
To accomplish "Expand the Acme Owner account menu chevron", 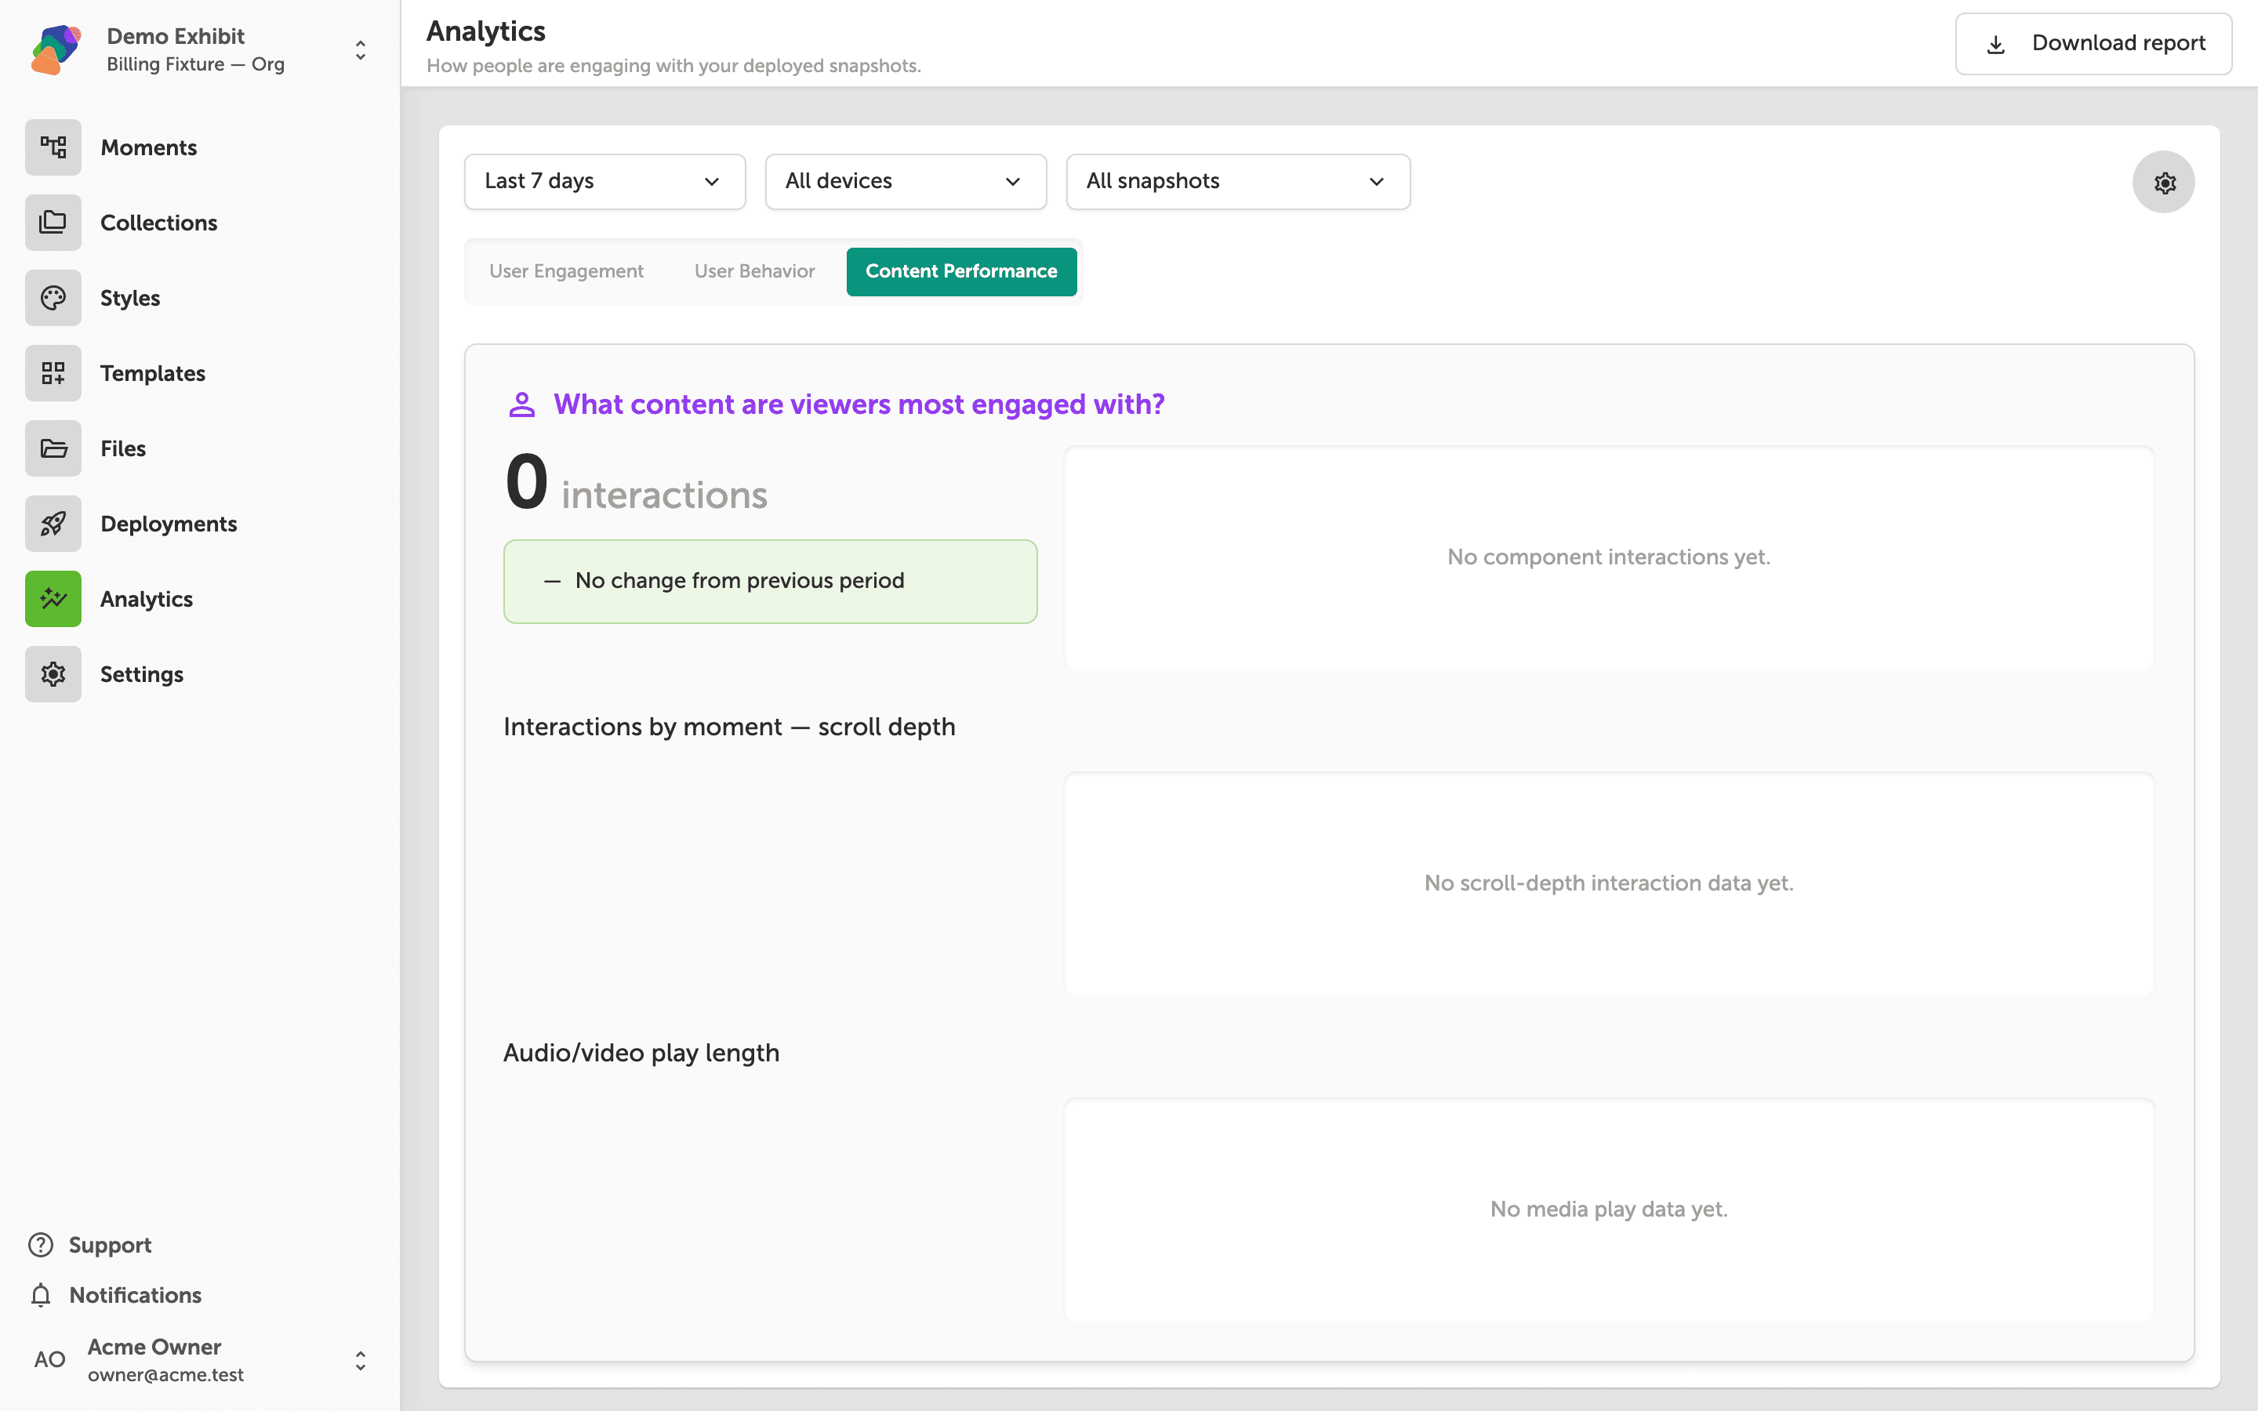I will [360, 1361].
